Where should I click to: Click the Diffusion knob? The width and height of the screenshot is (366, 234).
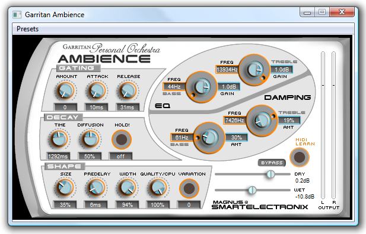tap(90, 139)
